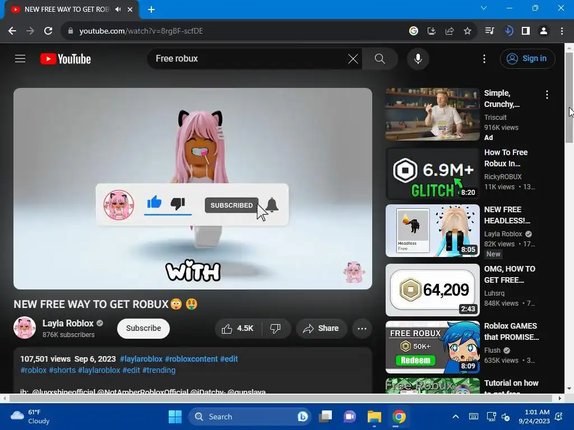Open clock showing 1:01 AM
Screen dimensions: 574x430
pos(534,417)
